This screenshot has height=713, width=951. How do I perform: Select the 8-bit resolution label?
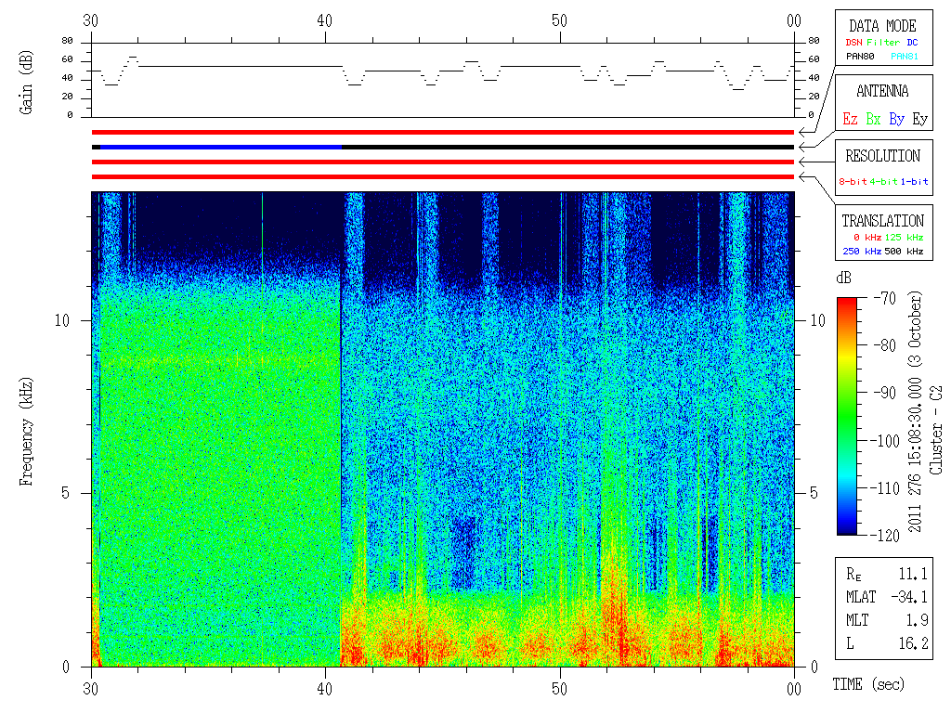pyautogui.click(x=853, y=181)
